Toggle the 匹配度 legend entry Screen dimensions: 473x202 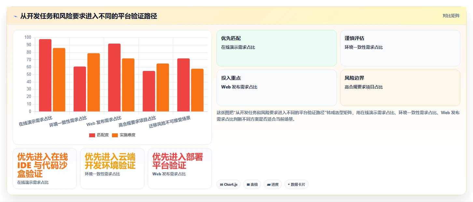99,135
